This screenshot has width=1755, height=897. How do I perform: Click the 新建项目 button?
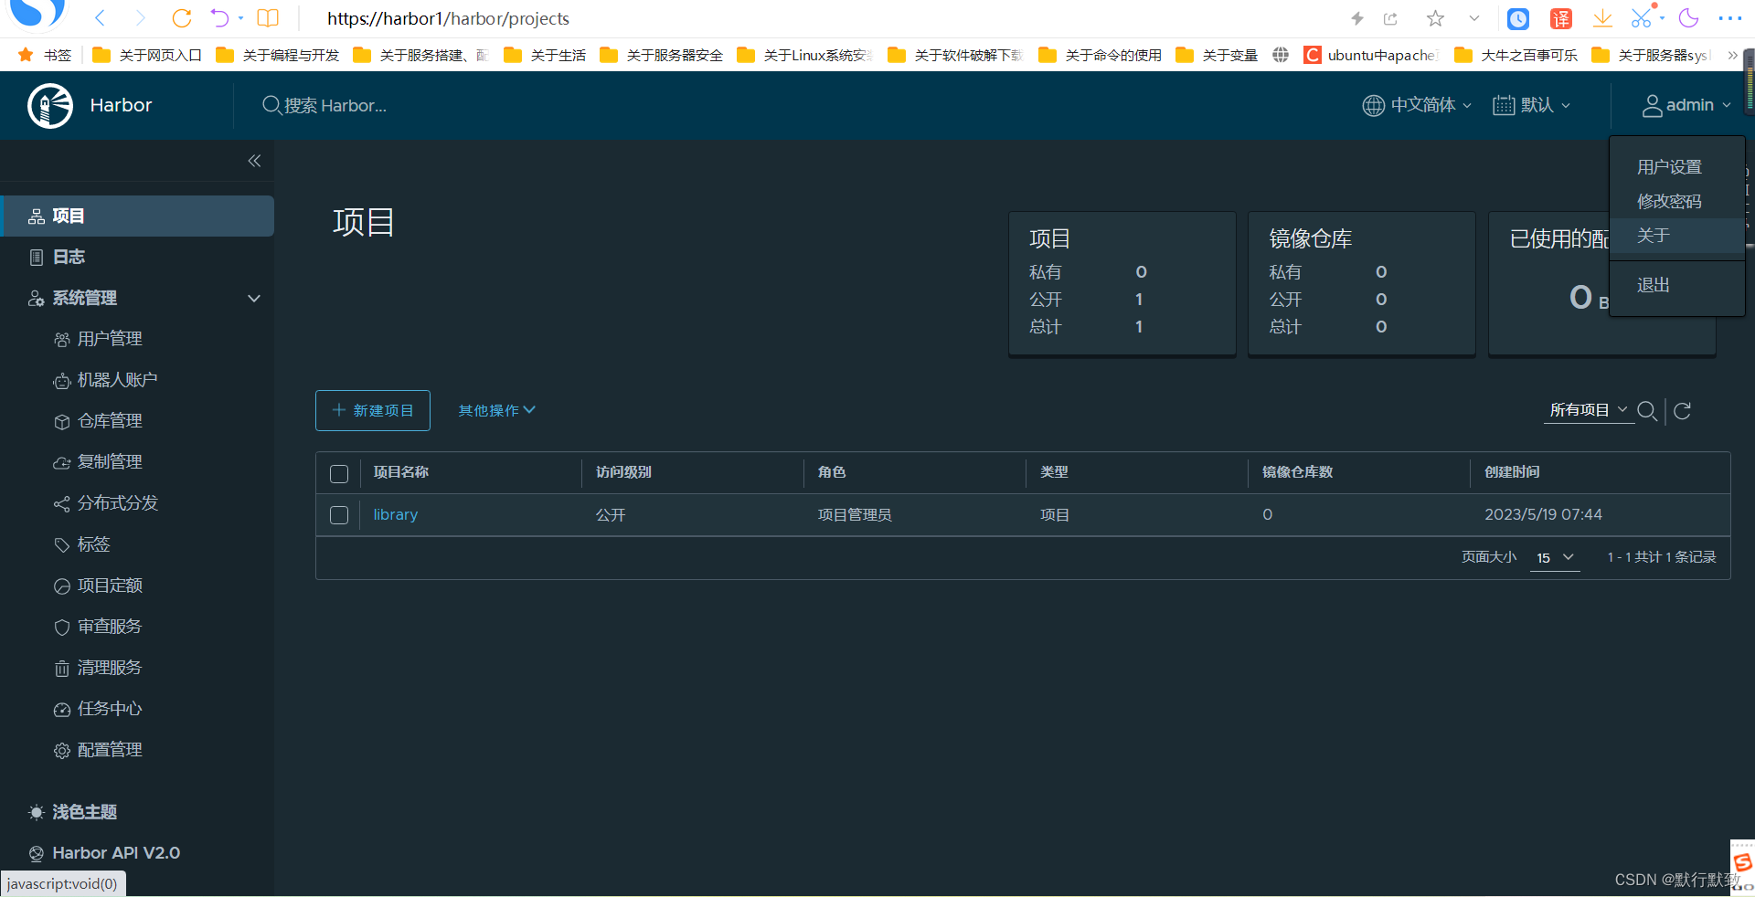point(373,411)
